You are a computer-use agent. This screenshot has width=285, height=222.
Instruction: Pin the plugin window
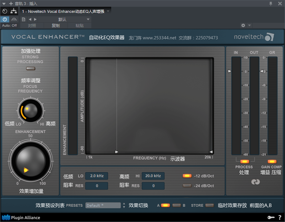click(271, 4)
